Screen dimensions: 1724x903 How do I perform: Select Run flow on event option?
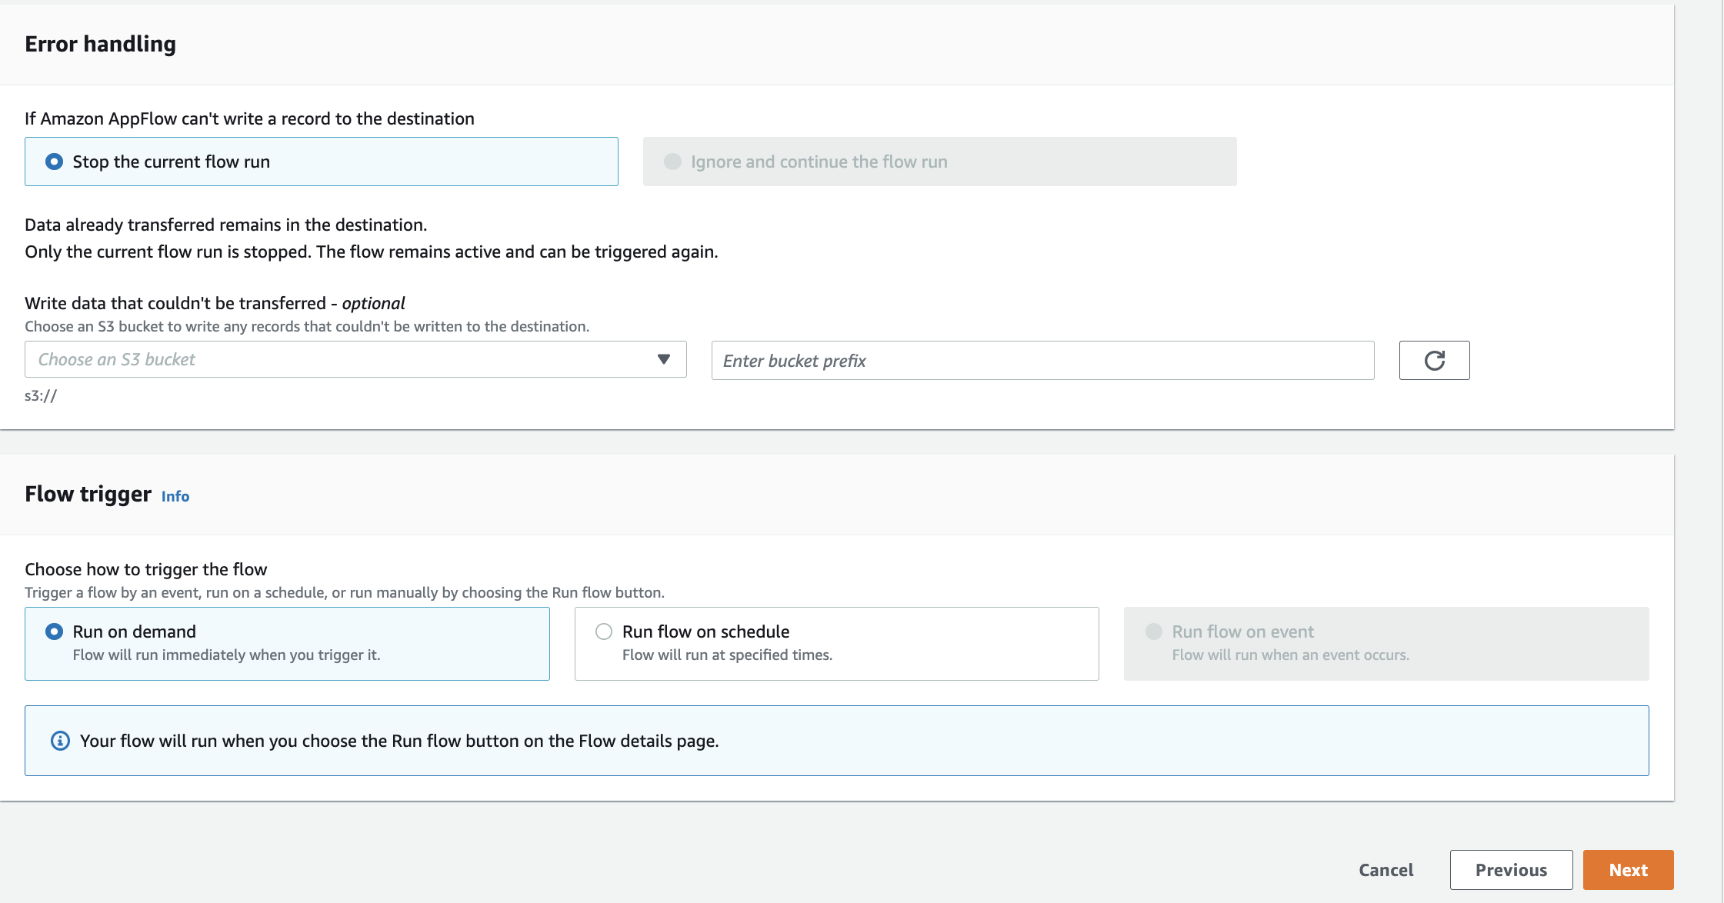coord(1153,631)
